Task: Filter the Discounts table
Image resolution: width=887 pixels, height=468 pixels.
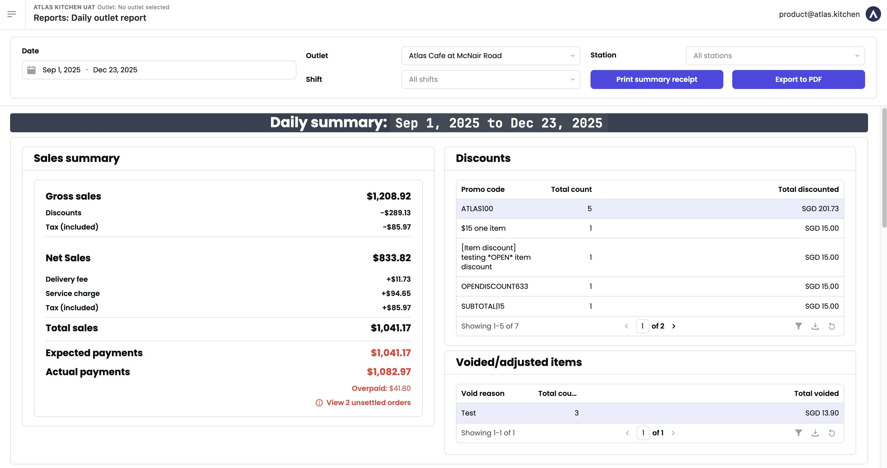Action: (798, 326)
